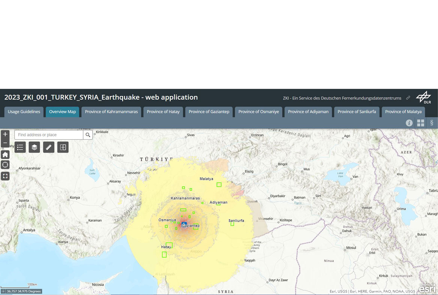Open the legal notice paragraph icon
Screen dimensions: 438x295
tap(432, 123)
